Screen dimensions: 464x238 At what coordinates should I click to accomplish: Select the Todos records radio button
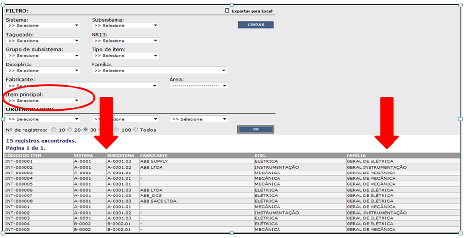point(137,130)
